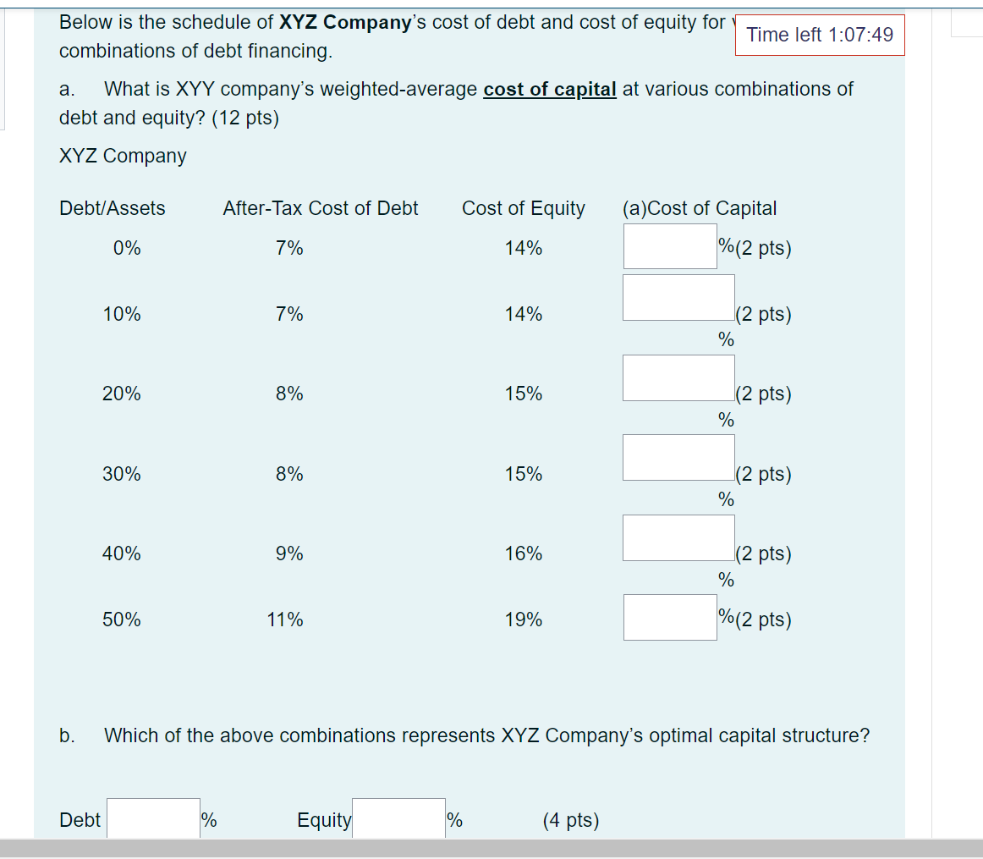This screenshot has height=859, width=983.
Task: Click the 11% after-tax cost of debt value
Action: pyautogui.click(x=285, y=619)
